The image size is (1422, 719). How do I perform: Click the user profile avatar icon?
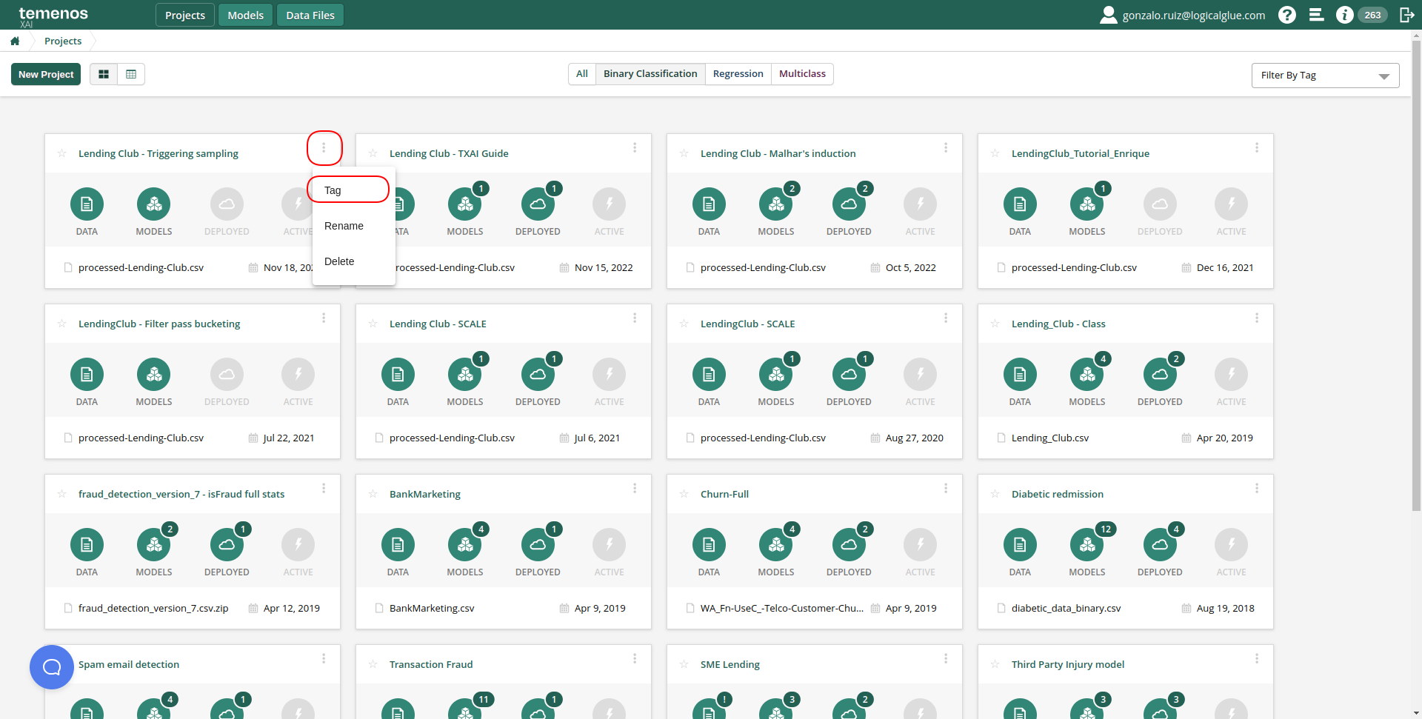[1108, 15]
